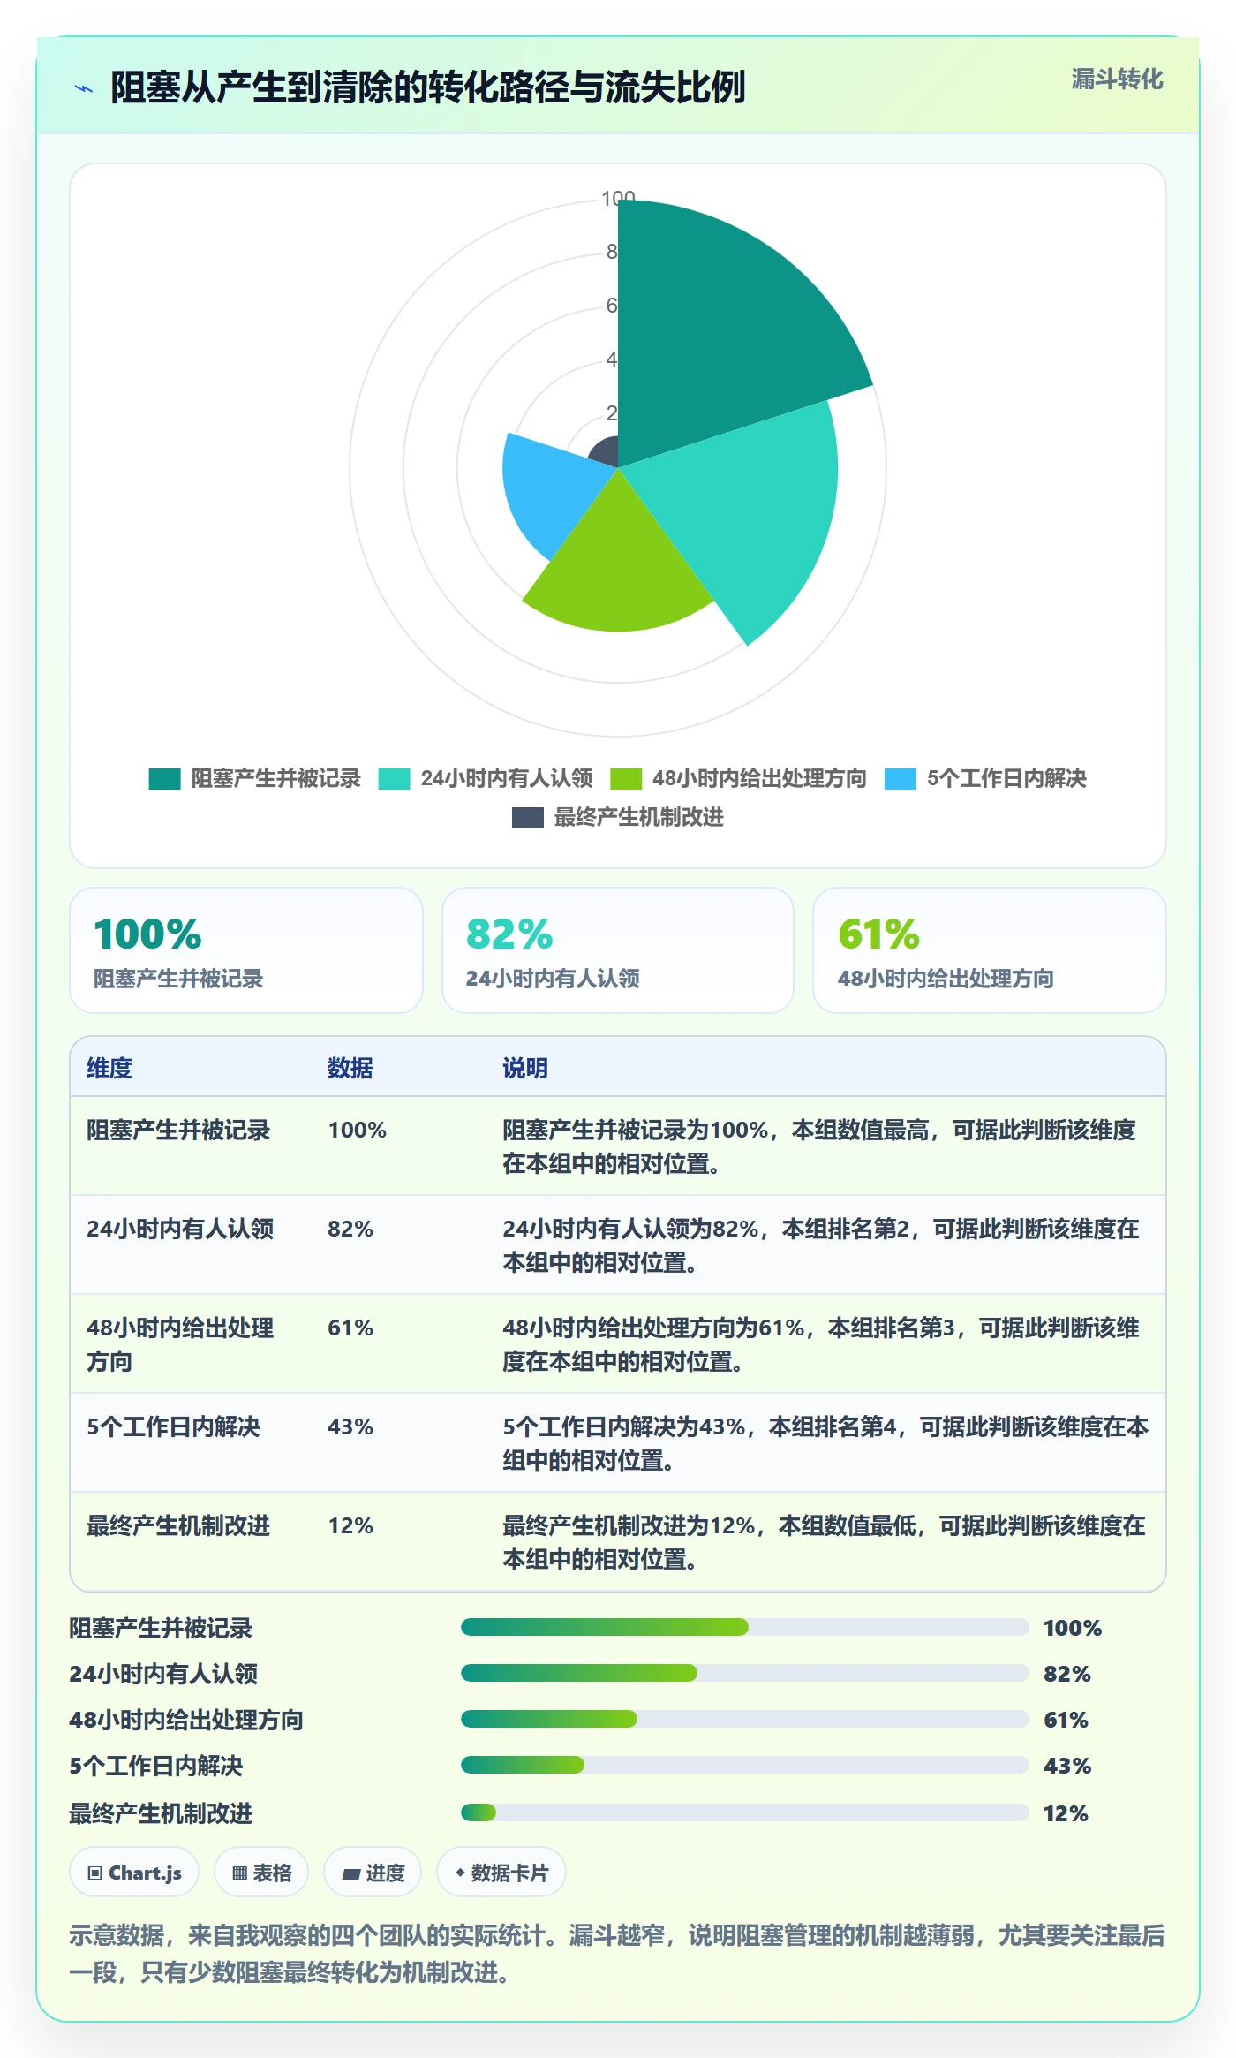Image resolution: width=1236 pixels, height=2058 pixels.
Task: Click the 数据 column header
Action: 350,1068
